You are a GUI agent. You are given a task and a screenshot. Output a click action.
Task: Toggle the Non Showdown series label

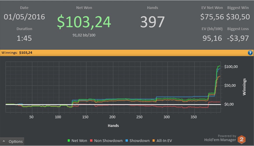pos(108,141)
